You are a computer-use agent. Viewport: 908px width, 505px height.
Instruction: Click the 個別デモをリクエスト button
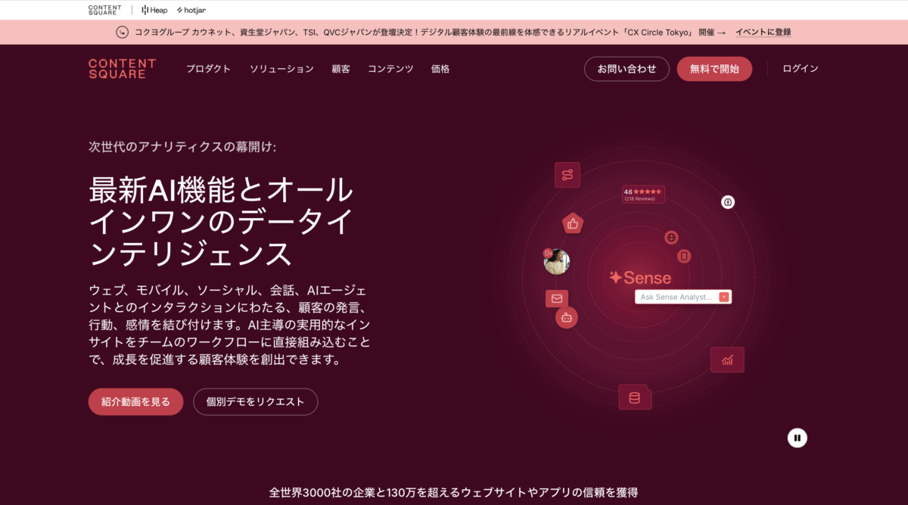tap(256, 402)
